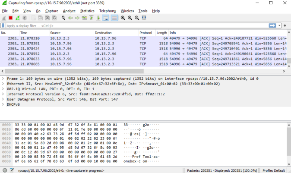Open capture options
The height and width of the screenshot is (173, 291).
[25, 18]
